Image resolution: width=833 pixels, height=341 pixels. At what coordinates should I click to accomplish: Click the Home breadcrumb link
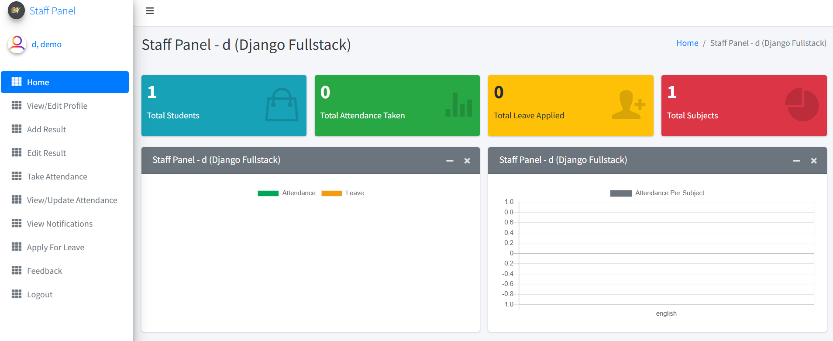tap(687, 43)
